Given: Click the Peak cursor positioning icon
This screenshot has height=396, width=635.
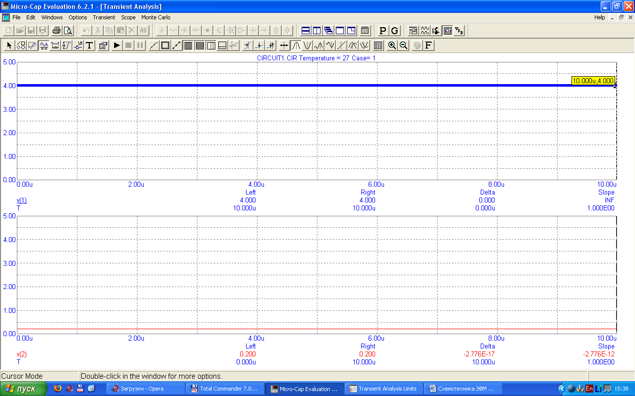Looking at the screenshot, I should pyautogui.click(x=296, y=46).
